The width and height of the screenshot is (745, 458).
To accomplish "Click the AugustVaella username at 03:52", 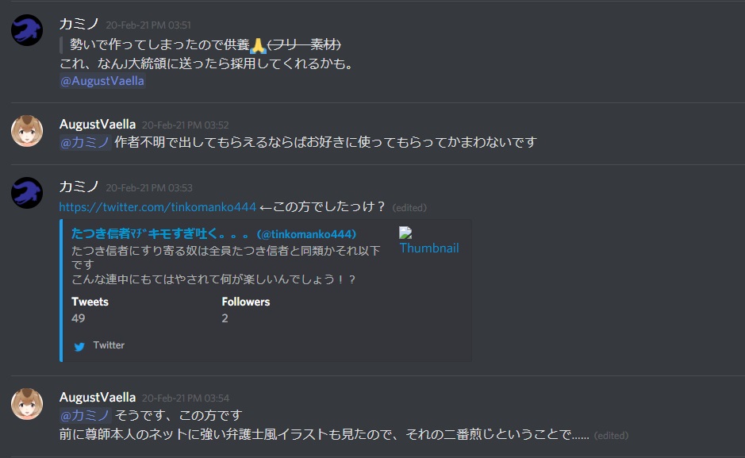I will pyautogui.click(x=98, y=125).
